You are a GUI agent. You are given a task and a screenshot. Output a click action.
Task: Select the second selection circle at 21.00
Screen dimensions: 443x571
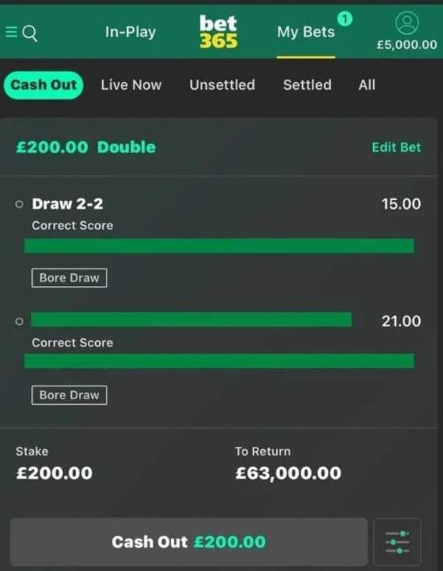tap(19, 321)
